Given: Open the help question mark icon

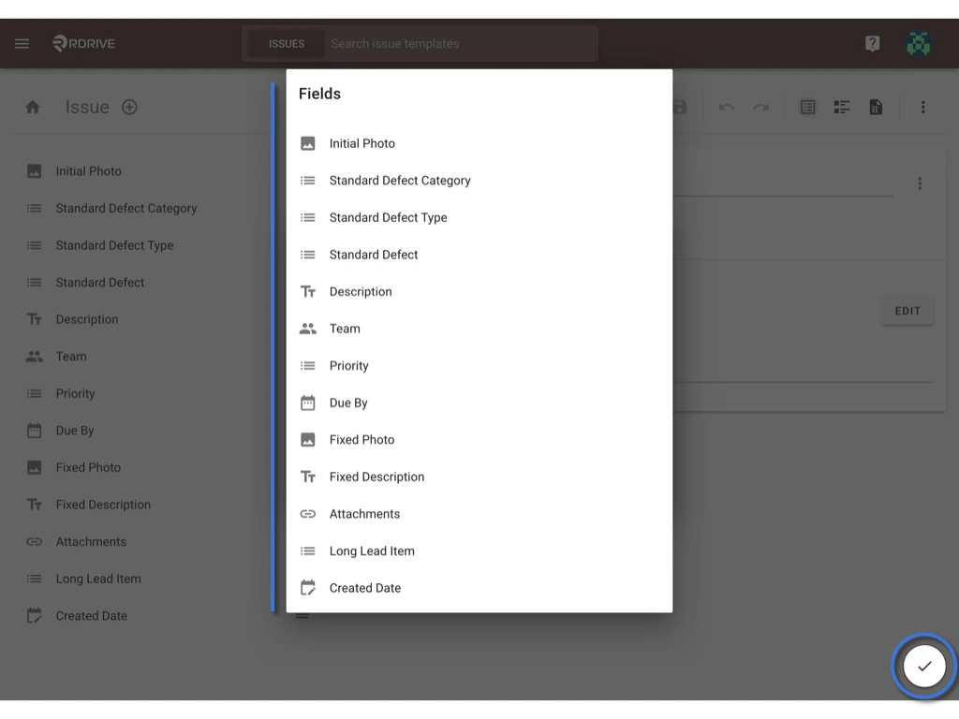Looking at the screenshot, I should [x=872, y=43].
